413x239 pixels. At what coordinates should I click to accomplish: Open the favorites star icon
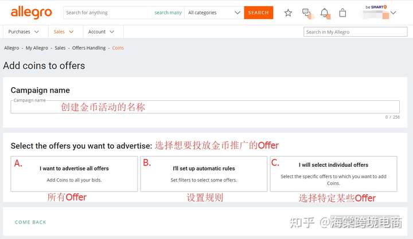(x=288, y=13)
